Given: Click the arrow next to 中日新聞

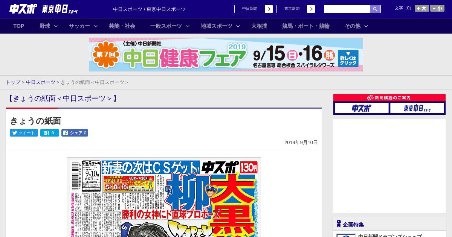Looking at the screenshot, I should 269,9.
